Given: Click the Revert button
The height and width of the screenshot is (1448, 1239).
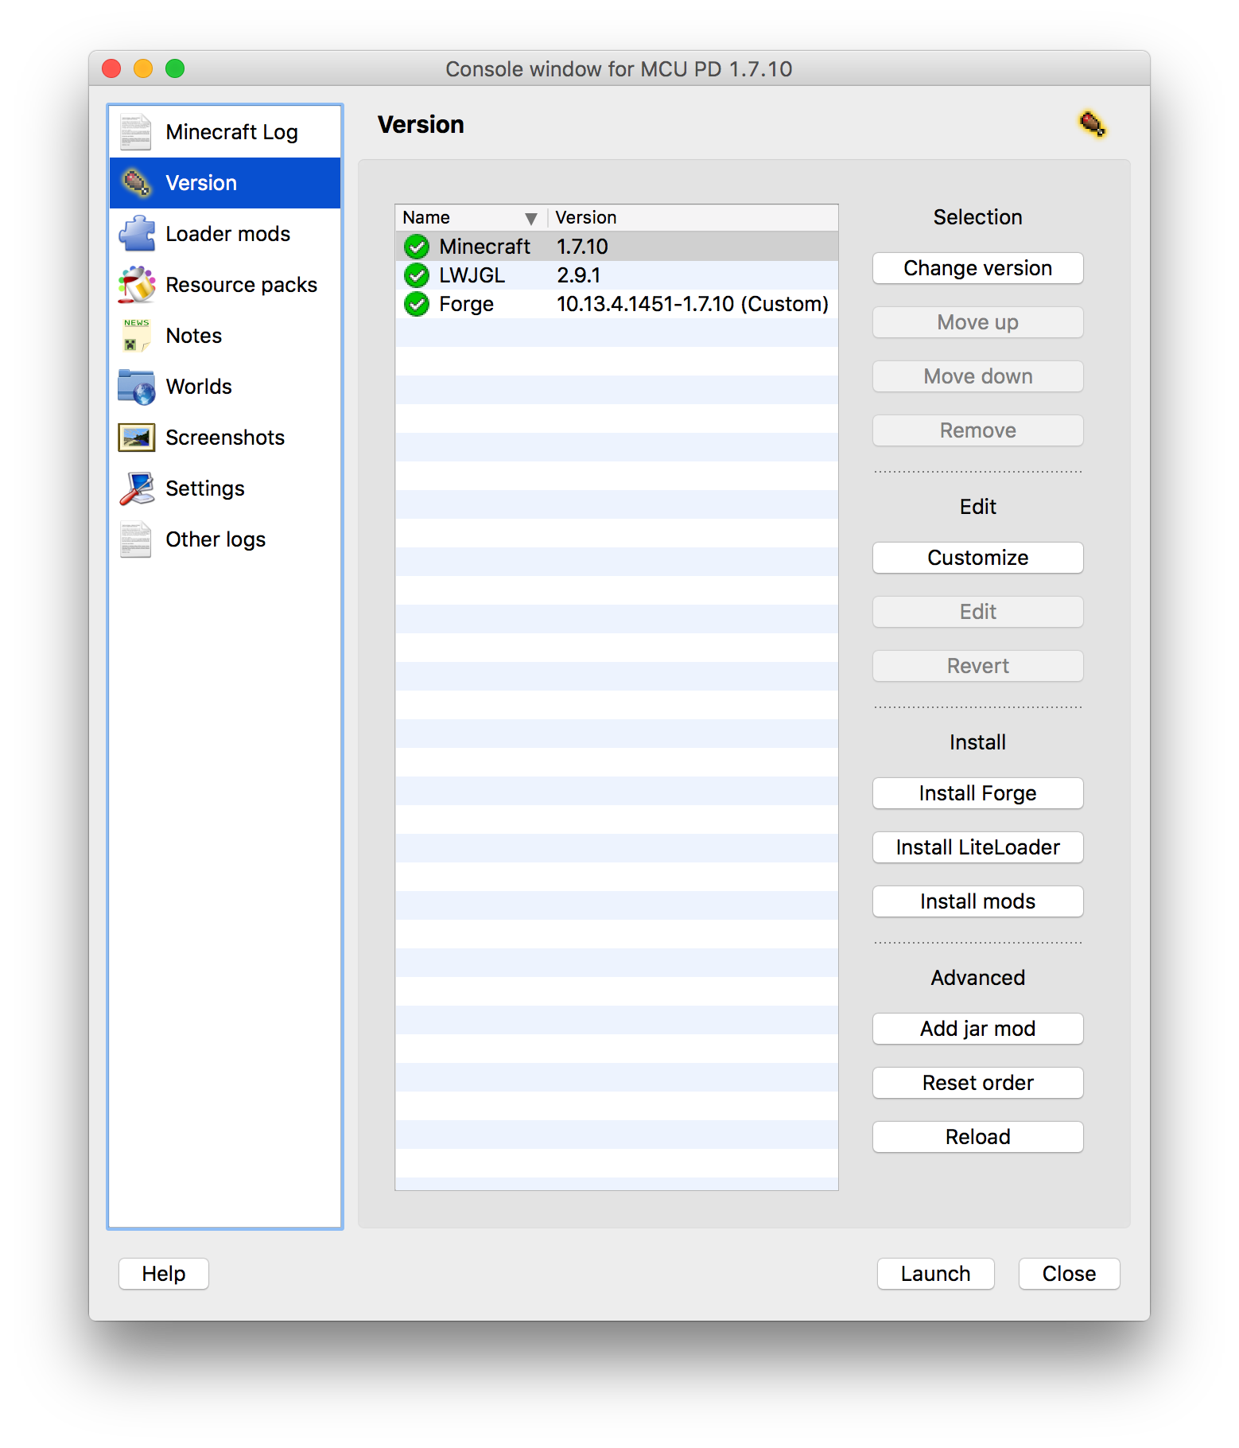Looking at the screenshot, I should coord(978,666).
